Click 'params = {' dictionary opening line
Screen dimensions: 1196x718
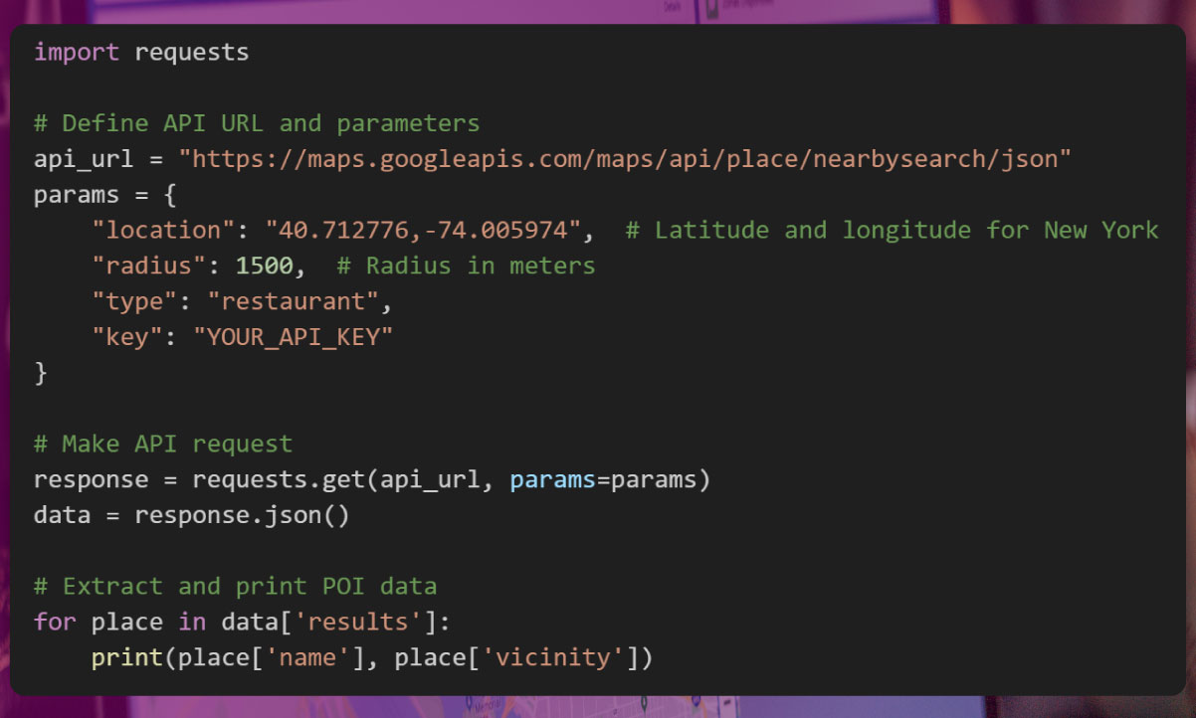[105, 195]
